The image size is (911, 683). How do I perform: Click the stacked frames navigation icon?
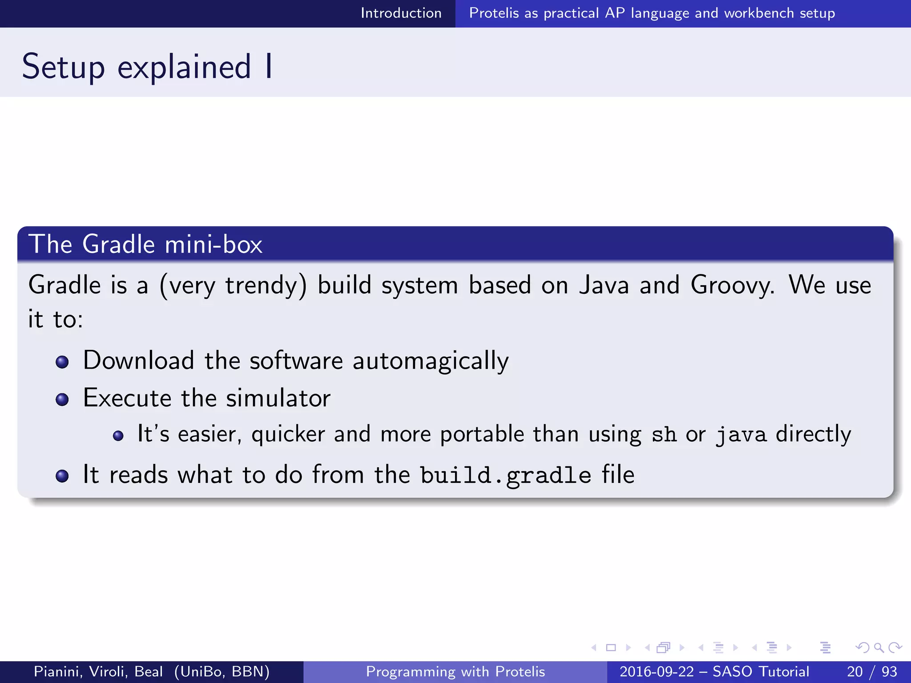pyautogui.click(x=663, y=648)
